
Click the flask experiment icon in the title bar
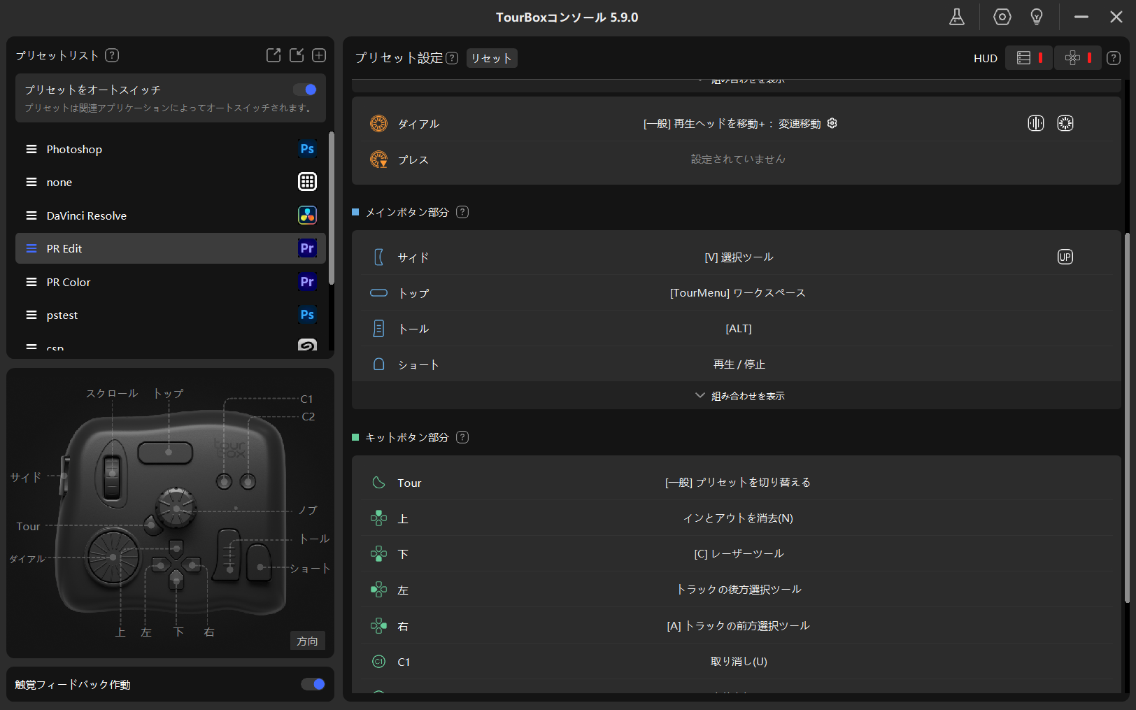click(x=957, y=17)
